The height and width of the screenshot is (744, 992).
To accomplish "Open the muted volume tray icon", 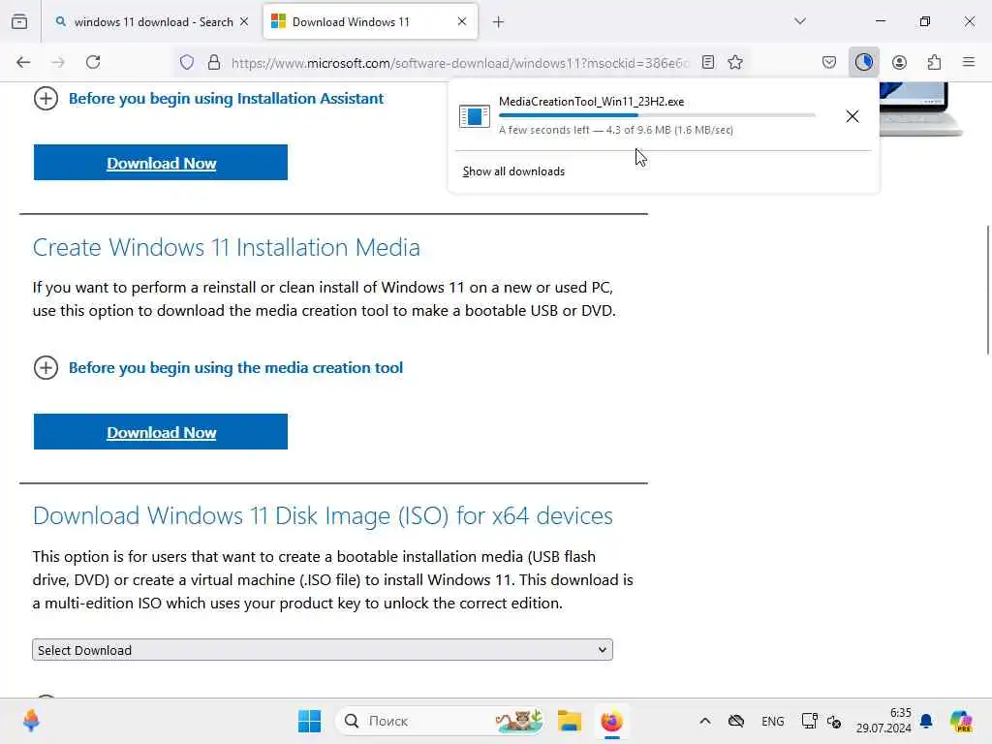I will (834, 721).
